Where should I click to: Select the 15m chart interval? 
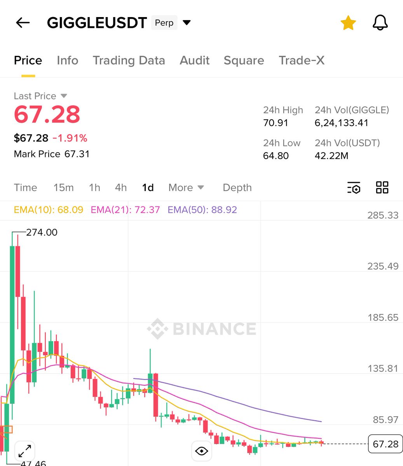coord(63,188)
